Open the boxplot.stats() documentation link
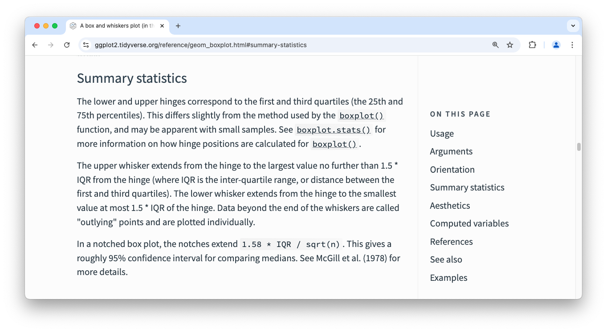The width and height of the screenshot is (607, 332). [x=333, y=130]
